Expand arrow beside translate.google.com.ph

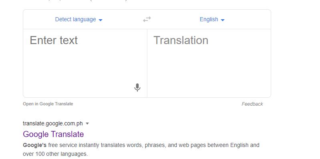click(87, 123)
